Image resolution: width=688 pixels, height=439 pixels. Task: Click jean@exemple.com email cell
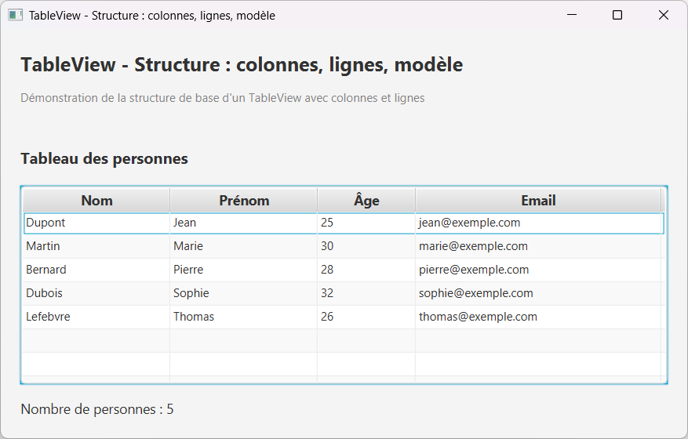(538, 223)
